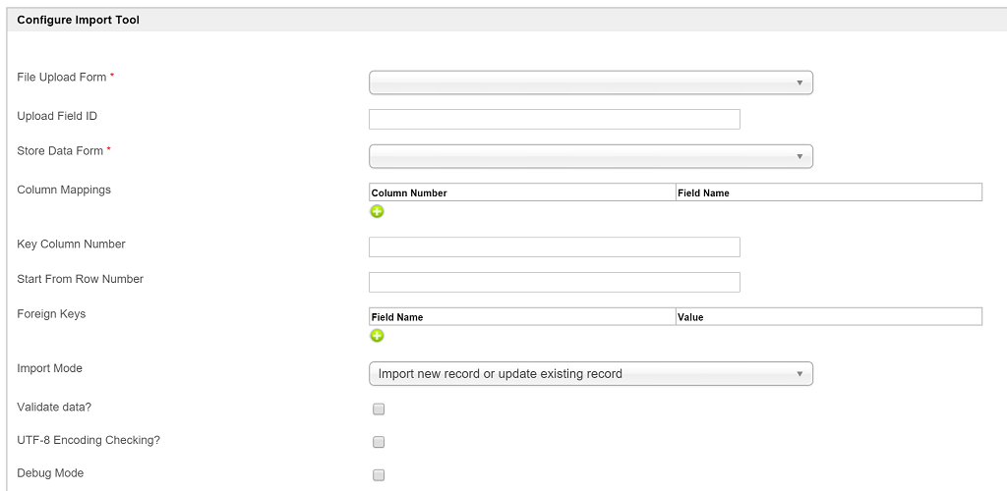Image resolution: width=1007 pixels, height=491 pixels.
Task: Click the Validate data? label
Action: tap(57, 406)
